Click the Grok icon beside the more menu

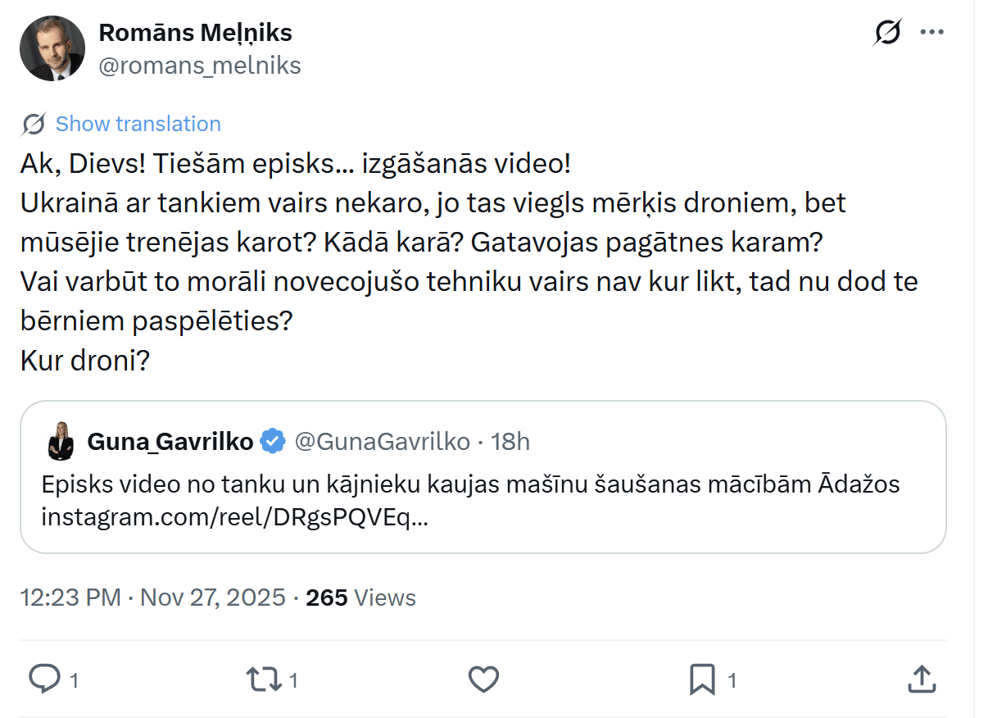(887, 33)
